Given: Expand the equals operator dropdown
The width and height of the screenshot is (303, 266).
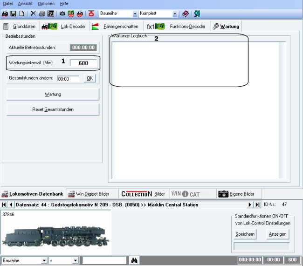Looking at the screenshot, I should pos(76,260).
